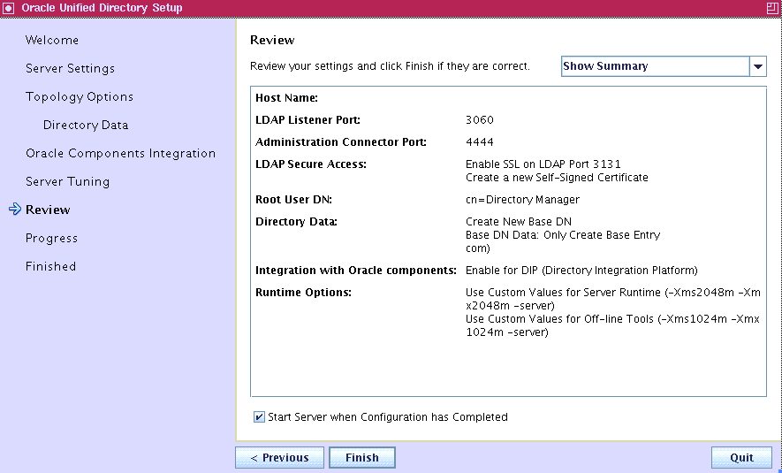Select the Topology Options step

(80, 96)
